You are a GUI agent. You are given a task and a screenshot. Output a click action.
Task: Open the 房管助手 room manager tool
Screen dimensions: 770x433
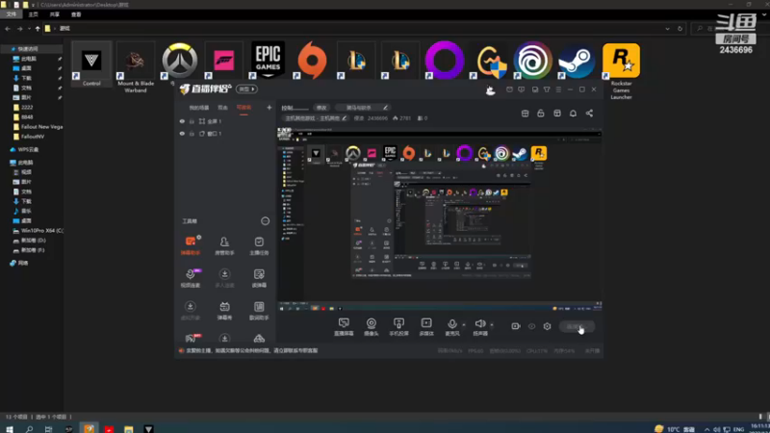(x=224, y=245)
